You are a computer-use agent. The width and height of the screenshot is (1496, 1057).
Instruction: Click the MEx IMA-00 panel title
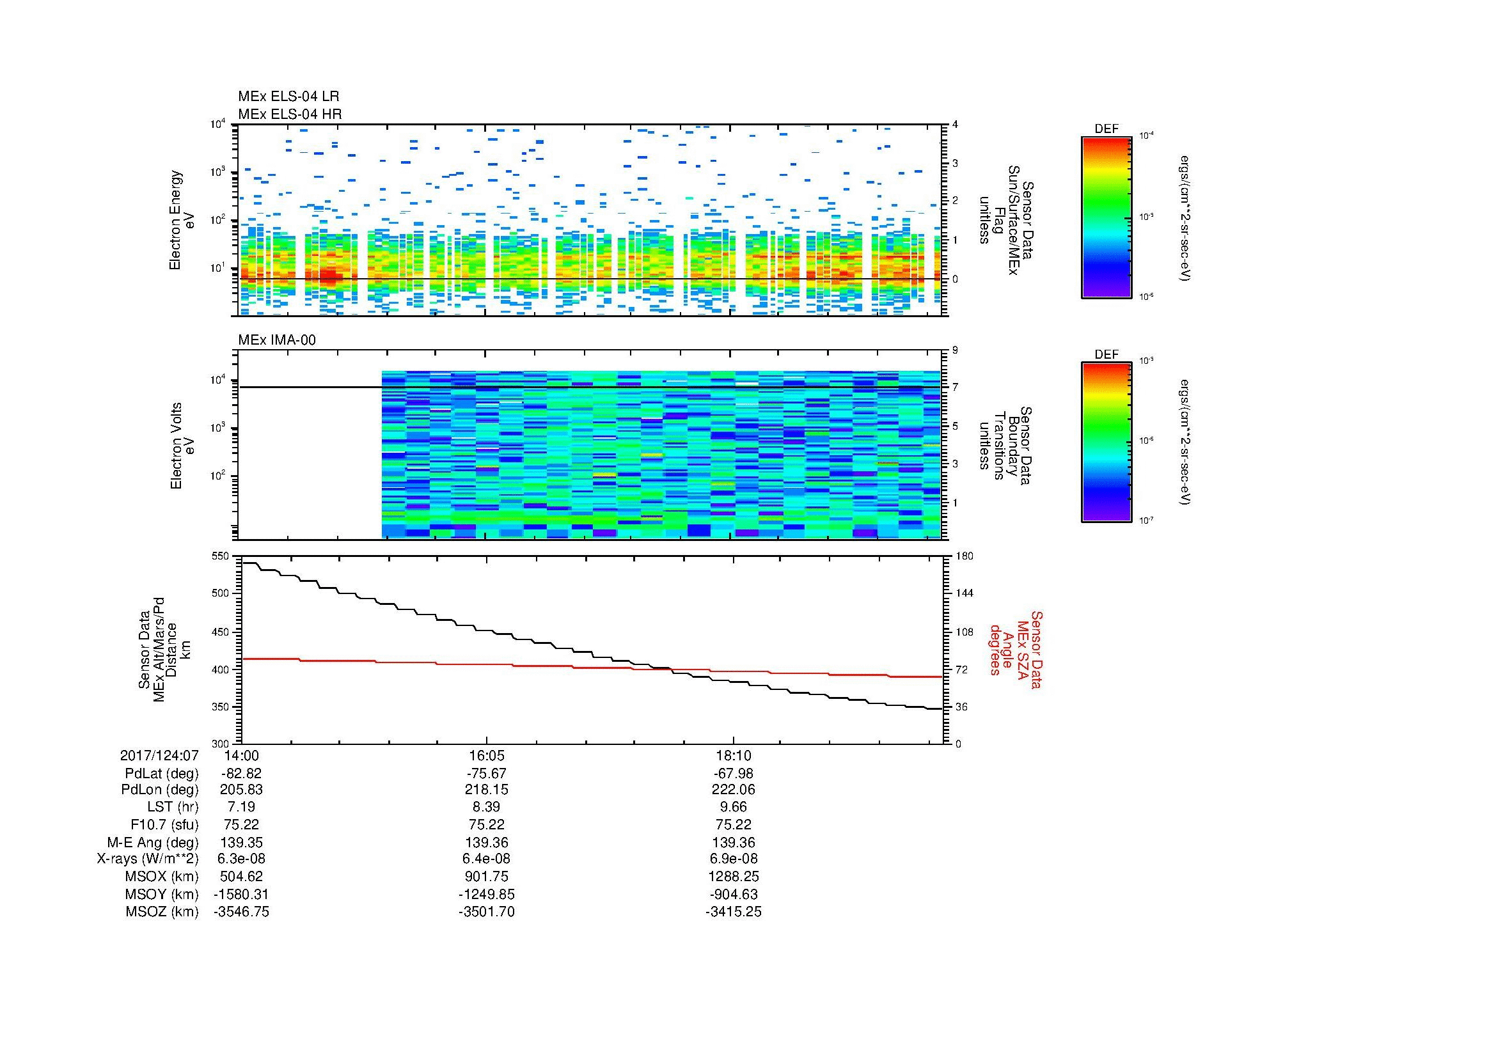coord(277,340)
